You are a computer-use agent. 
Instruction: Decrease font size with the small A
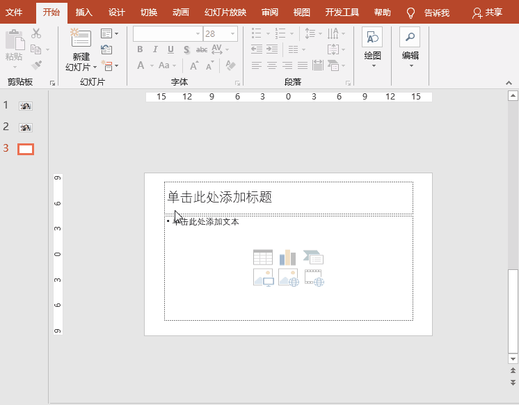(210, 65)
